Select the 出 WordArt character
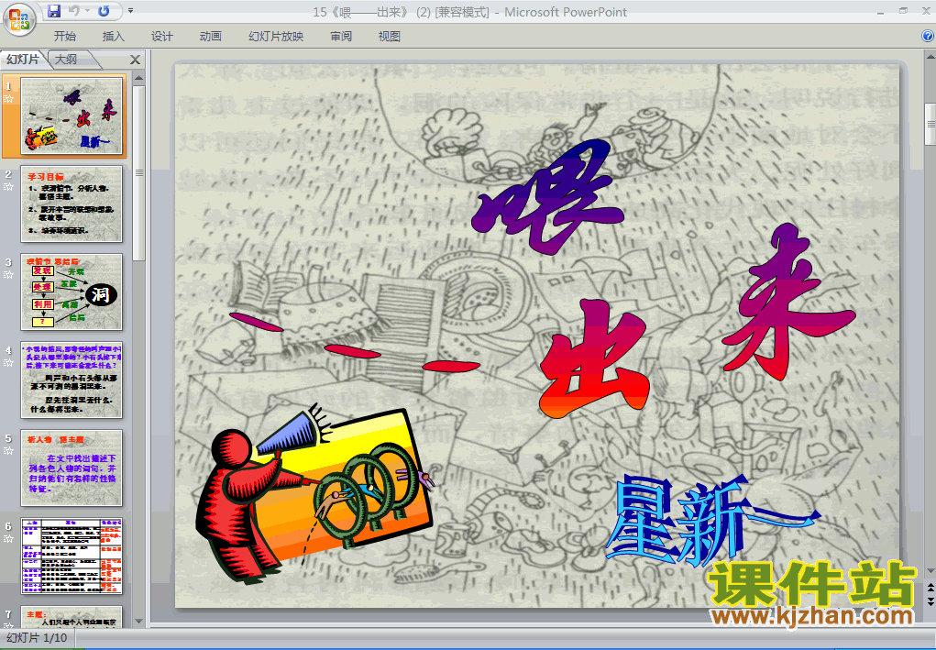 click(x=595, y=360)
